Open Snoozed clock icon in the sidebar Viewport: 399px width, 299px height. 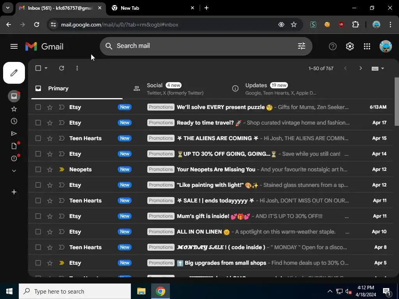pyautogui.click(x=14, y=121)
